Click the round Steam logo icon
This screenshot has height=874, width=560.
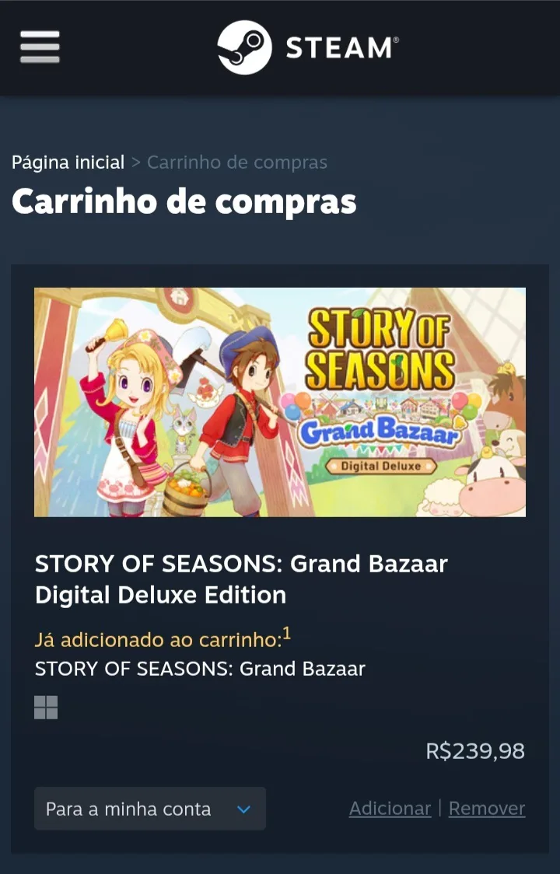[244, 47]
